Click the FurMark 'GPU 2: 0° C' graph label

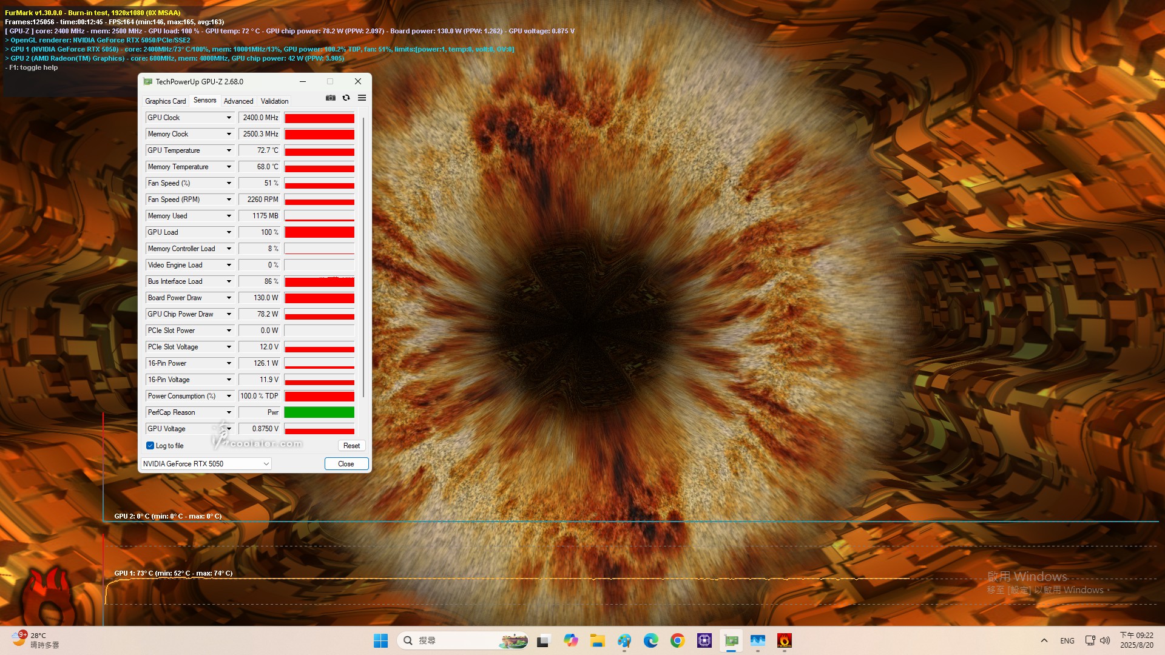coord(168,516)
